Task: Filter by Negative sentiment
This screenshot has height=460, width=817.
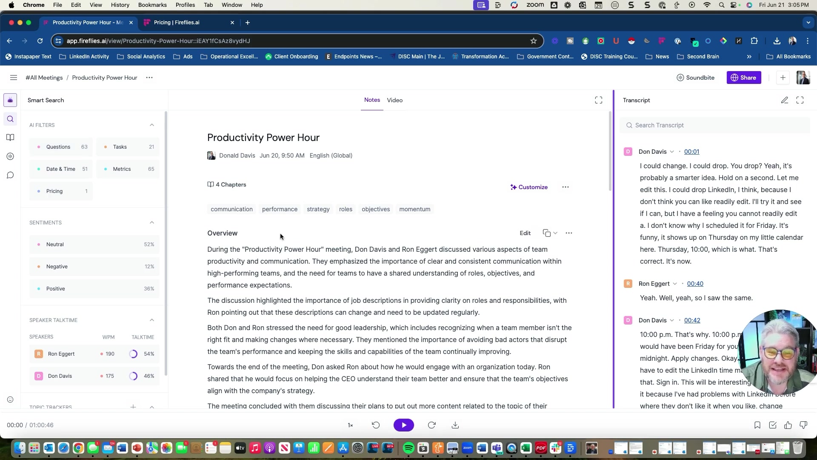Action: pos(94,267)
